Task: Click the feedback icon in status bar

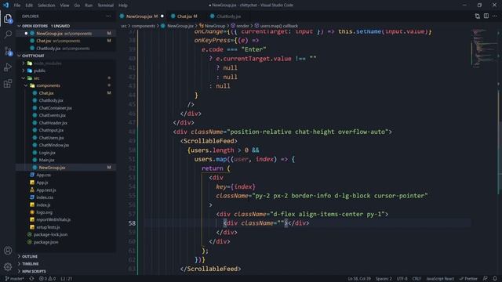Action: pyautogui.click(x=486, y=279)
